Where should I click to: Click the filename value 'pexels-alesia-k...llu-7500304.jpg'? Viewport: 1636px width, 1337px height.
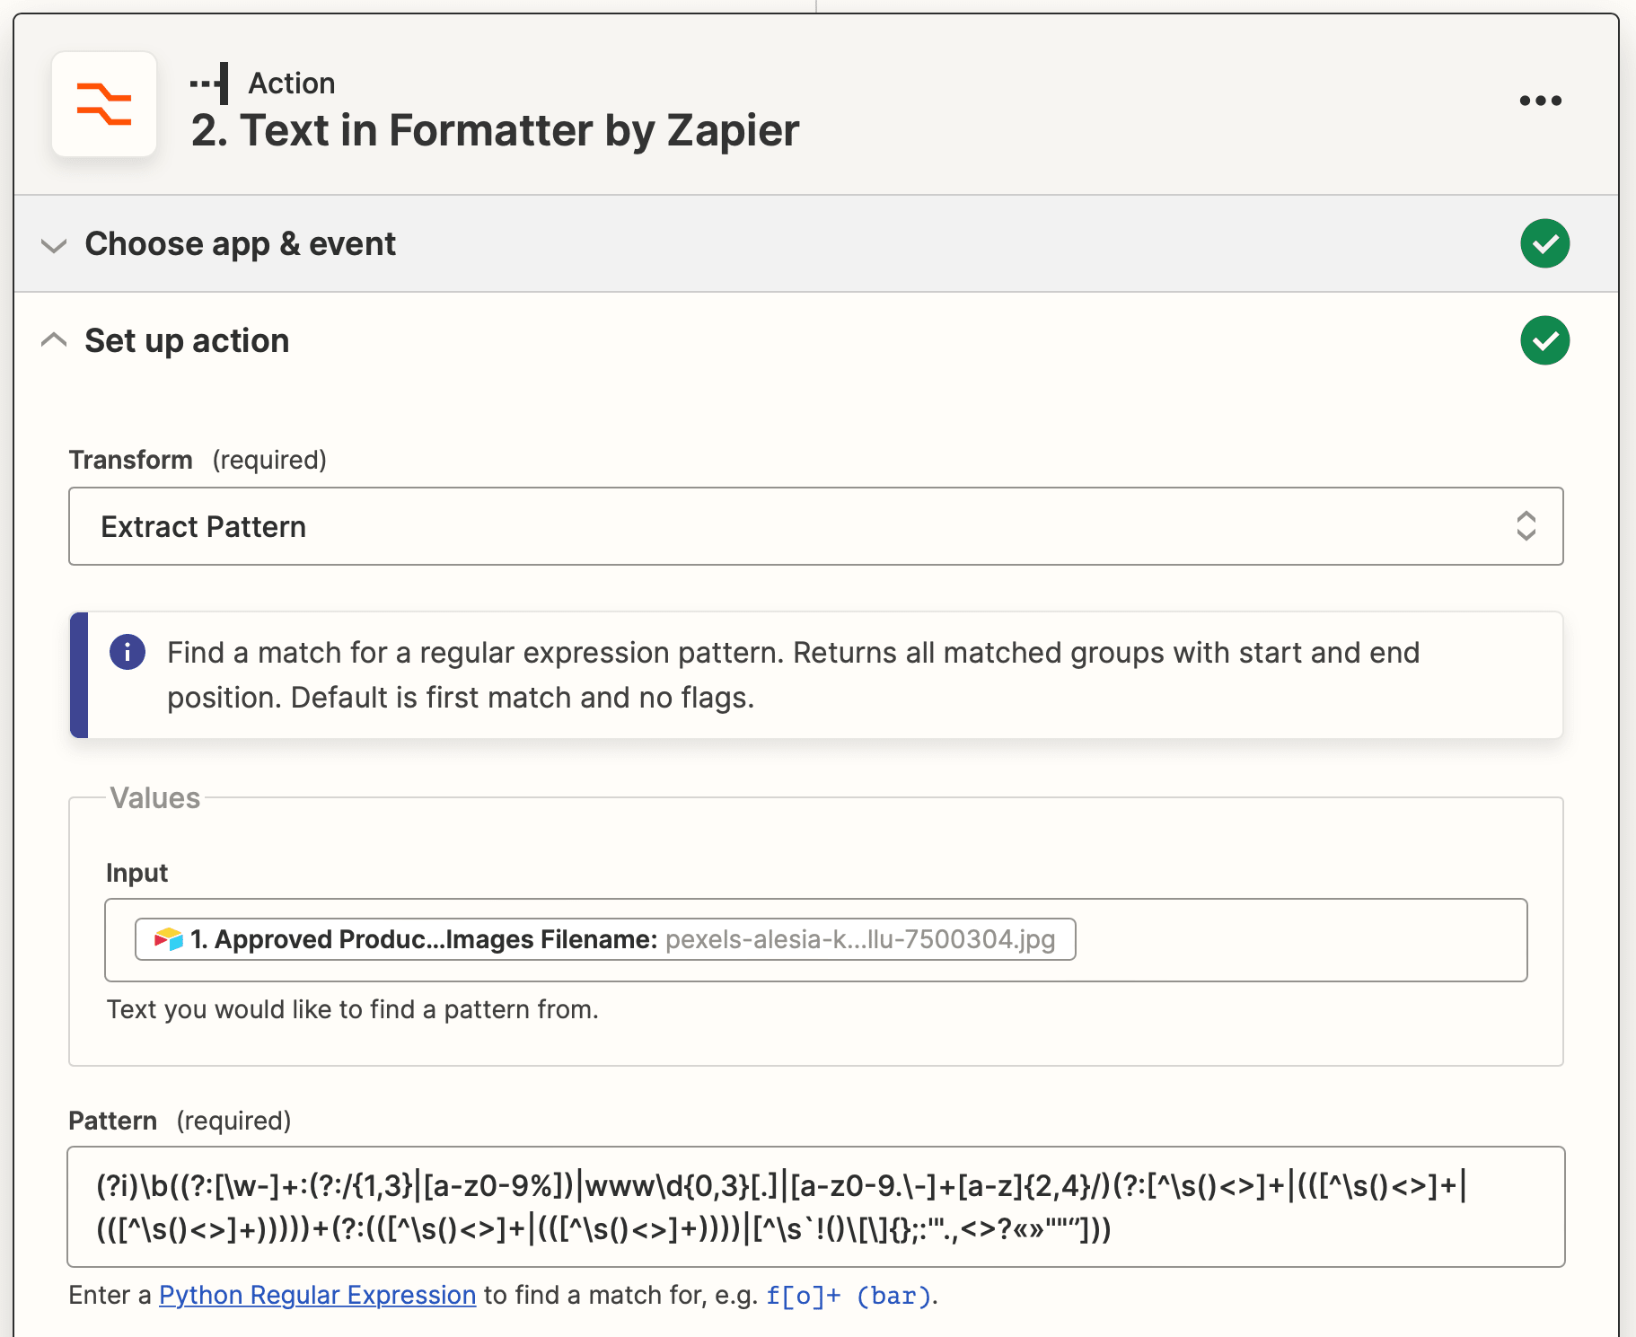(x=860, y=939)
